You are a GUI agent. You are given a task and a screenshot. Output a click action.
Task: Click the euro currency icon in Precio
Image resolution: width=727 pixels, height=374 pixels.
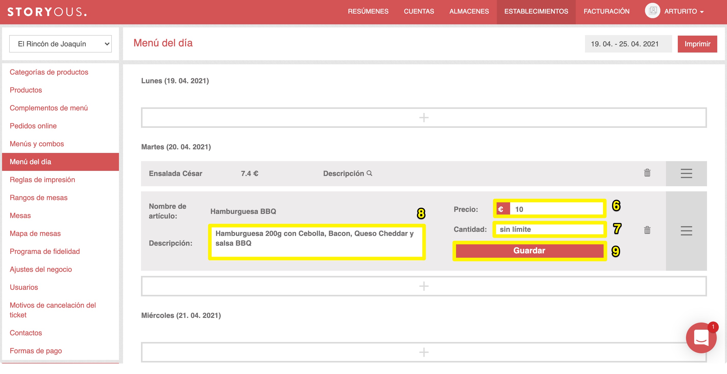503,209
